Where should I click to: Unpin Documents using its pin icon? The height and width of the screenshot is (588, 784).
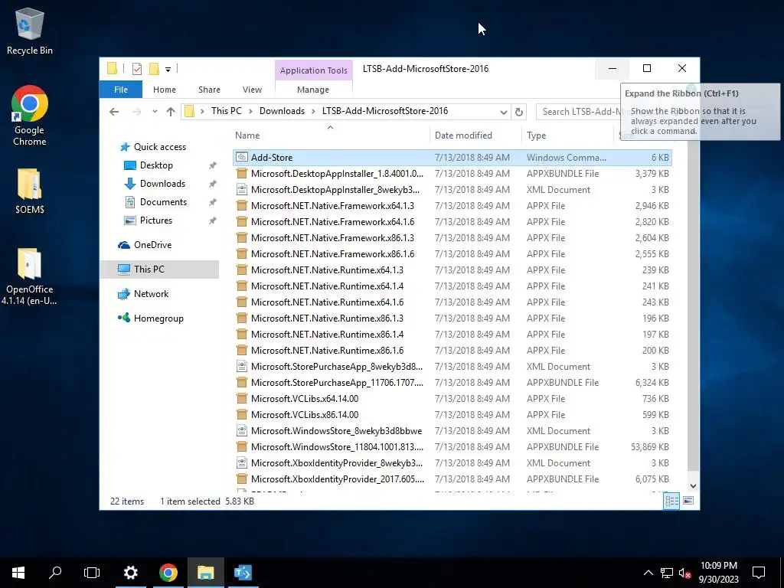click(x=213, y=202)
